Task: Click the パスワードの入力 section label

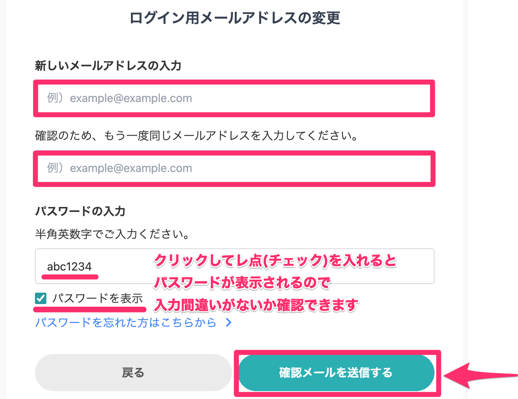Action: coord(80,211)
